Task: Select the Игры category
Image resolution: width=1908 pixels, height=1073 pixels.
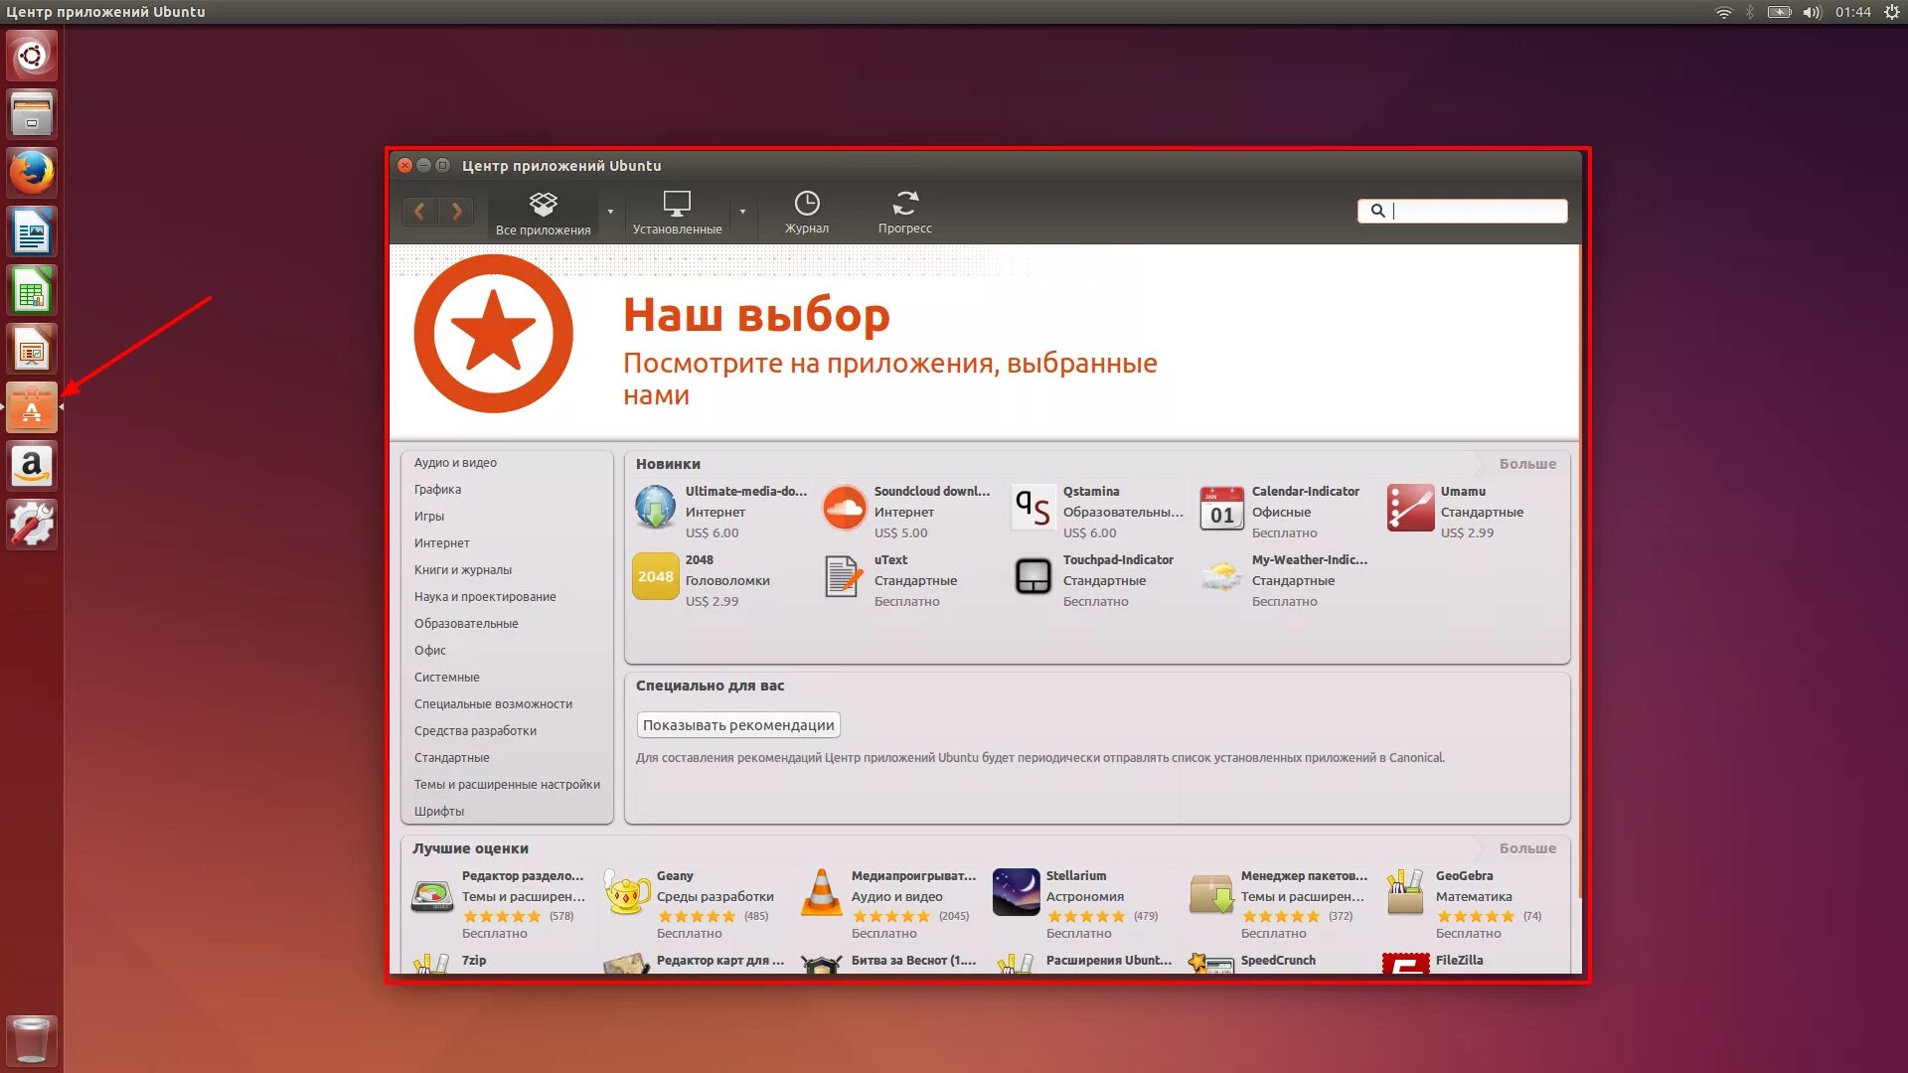Action: tap(429, 517)
